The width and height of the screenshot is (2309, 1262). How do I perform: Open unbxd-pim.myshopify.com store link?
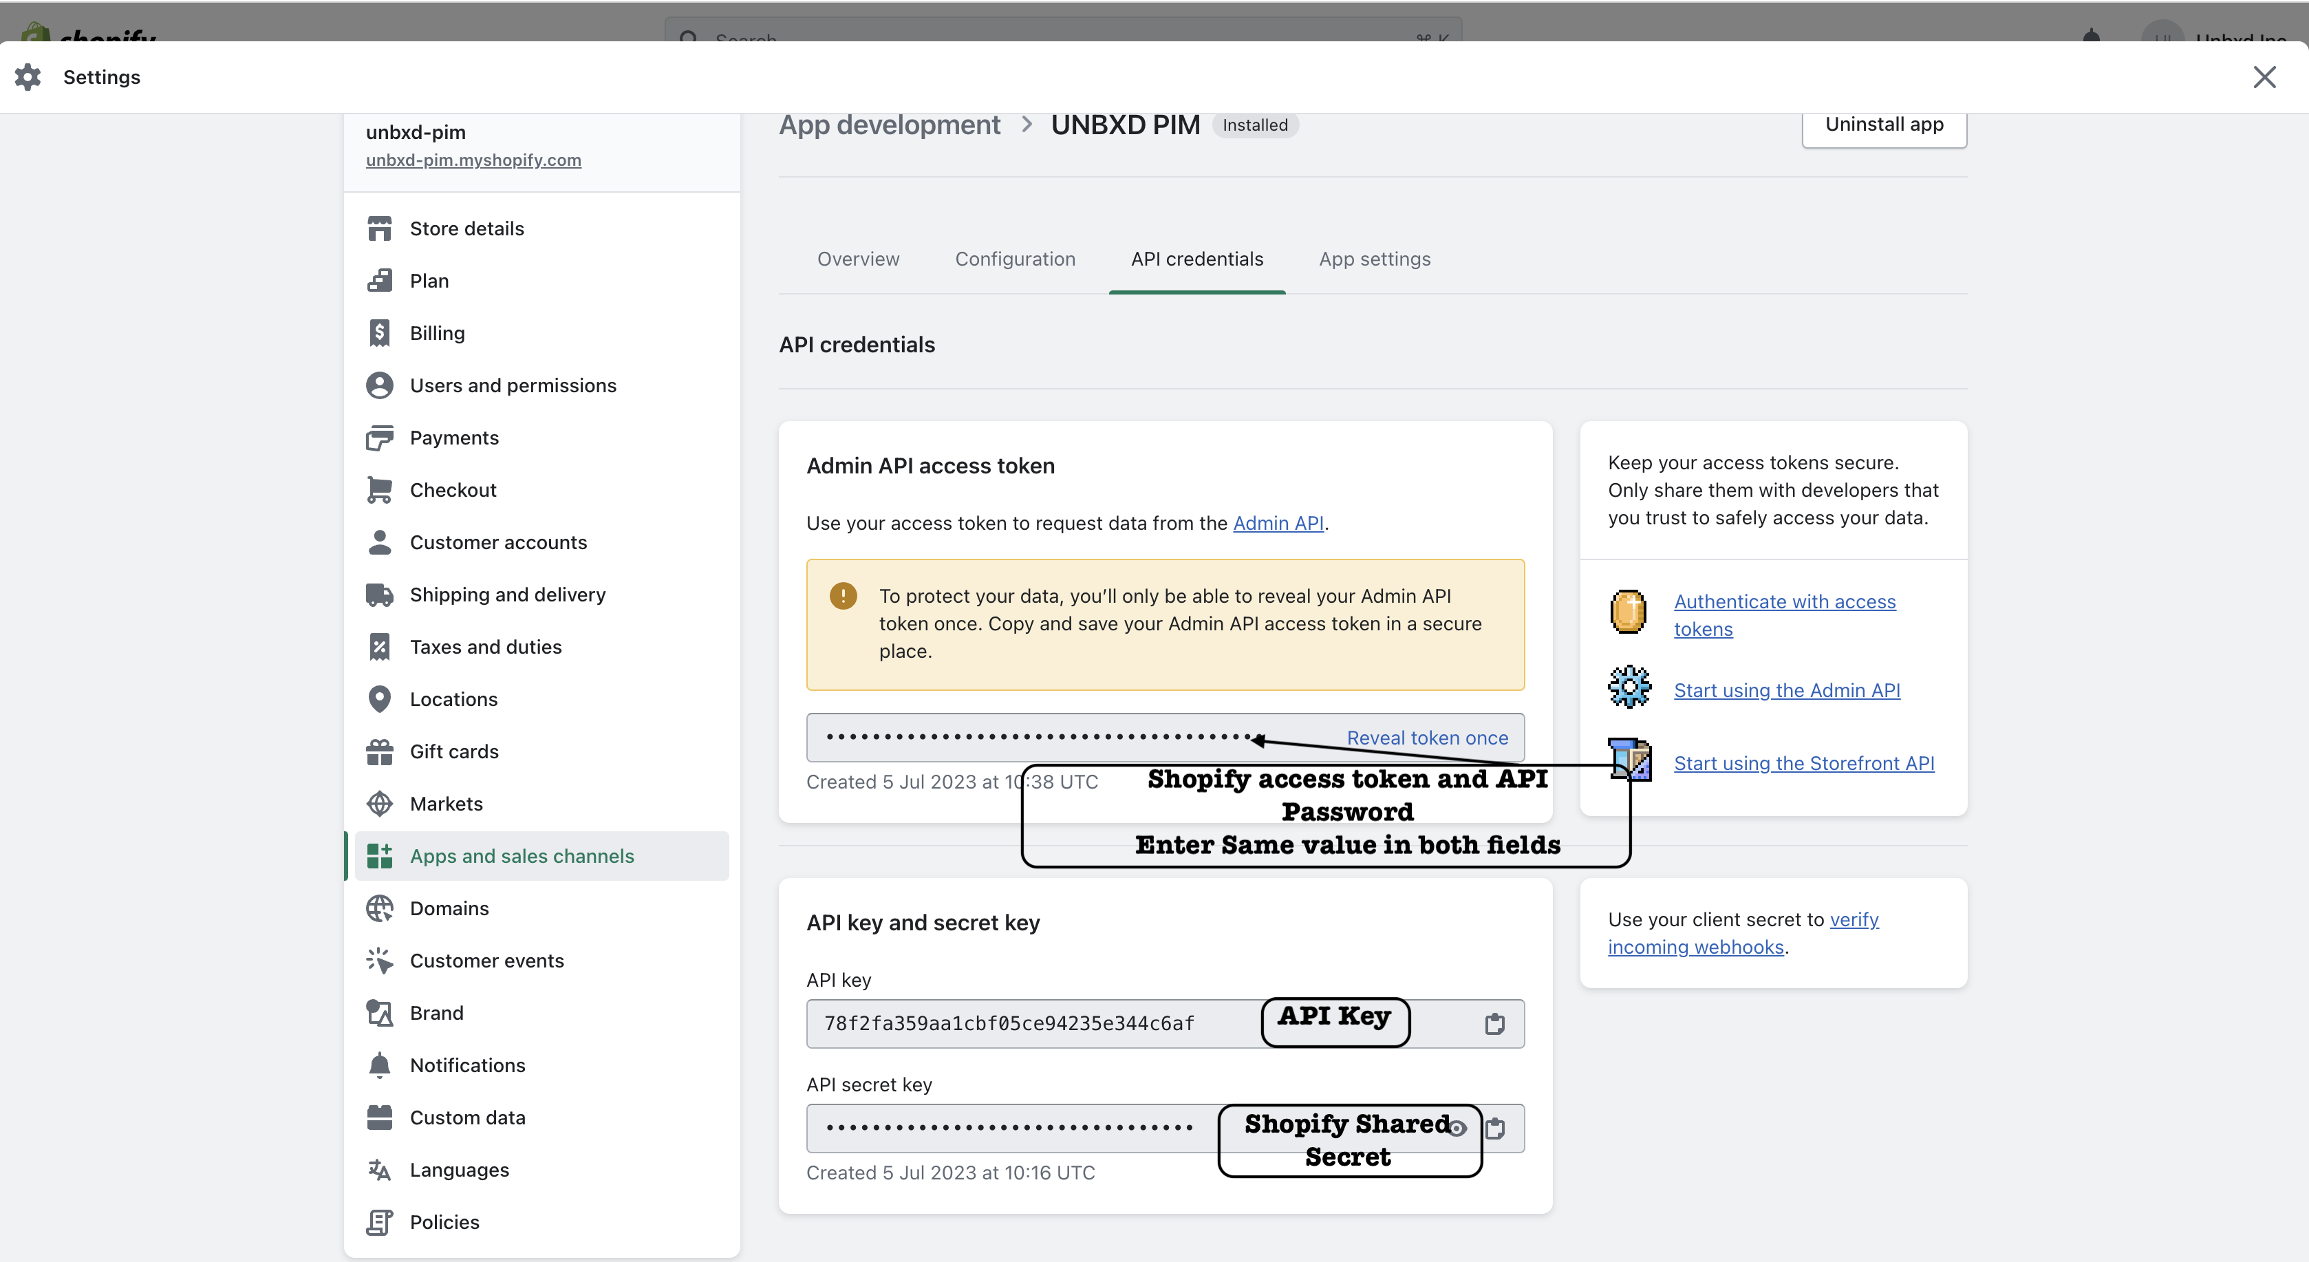473,160
